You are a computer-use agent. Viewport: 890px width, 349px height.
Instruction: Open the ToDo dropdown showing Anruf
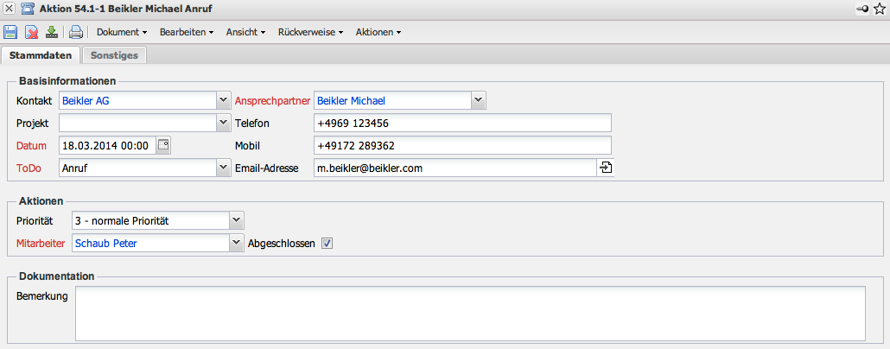[x=223, y=168]
